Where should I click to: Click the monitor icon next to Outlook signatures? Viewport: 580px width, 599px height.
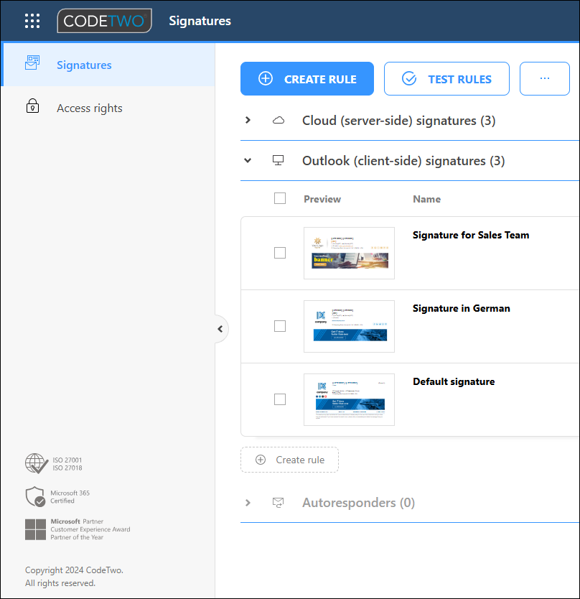coord(278,160)
